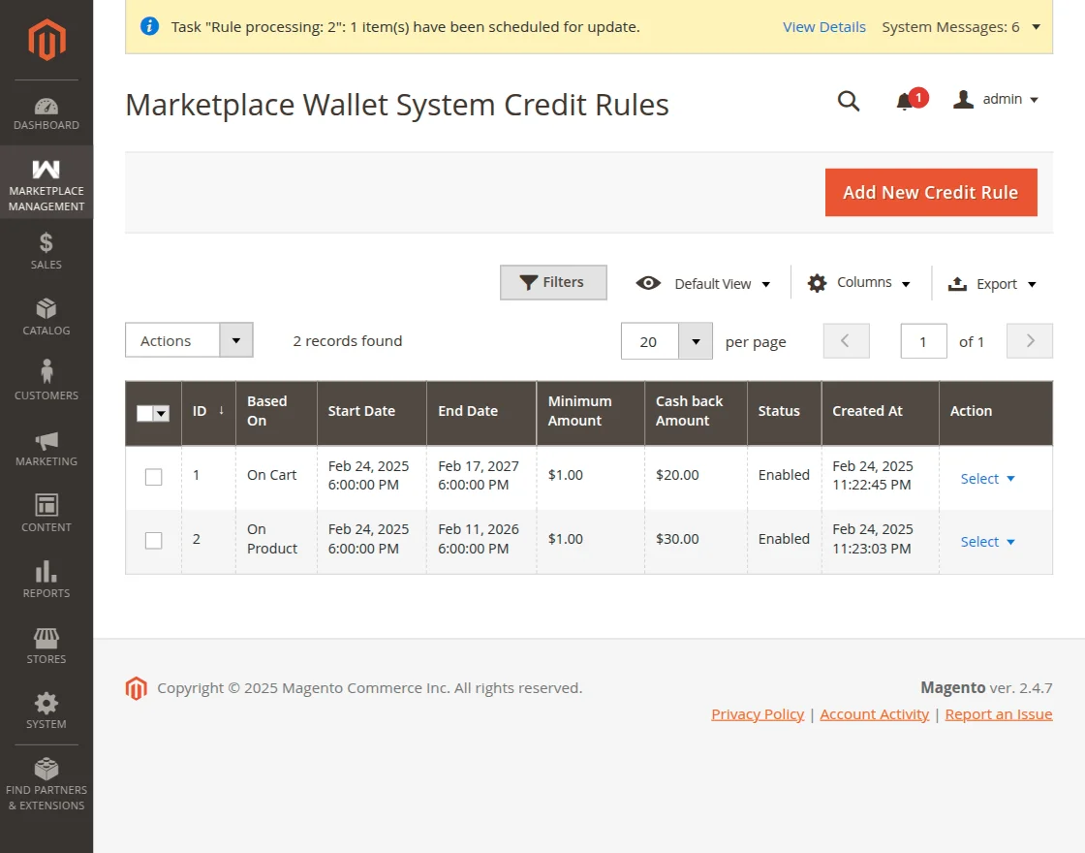Screen dimensions: 1085x853
Task: Open the Magento logo home icon
Action: click(x=46, y=40)
